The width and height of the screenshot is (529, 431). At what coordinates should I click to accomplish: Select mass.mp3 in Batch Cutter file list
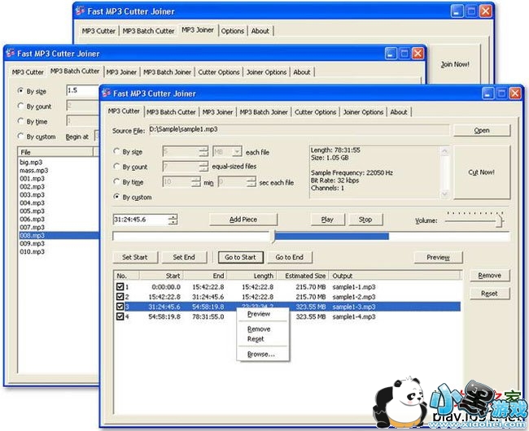(33, 171)
